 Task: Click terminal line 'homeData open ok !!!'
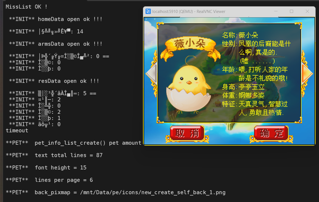point(56,19)
